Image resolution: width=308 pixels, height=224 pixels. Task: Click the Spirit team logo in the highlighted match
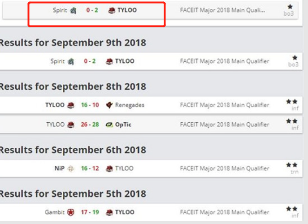click(73, 10)
